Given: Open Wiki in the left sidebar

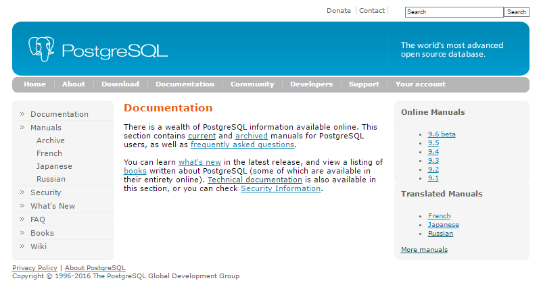Looking at the screenshot, I should point(39,246).
